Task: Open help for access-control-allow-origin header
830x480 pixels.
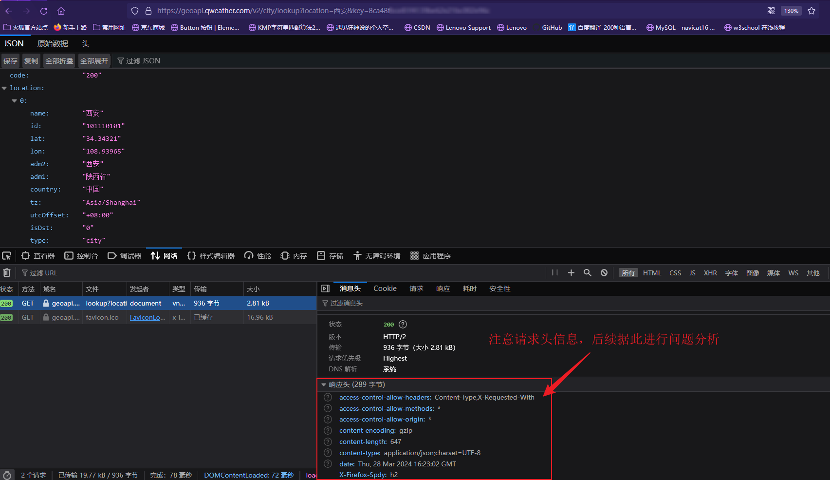Action: point(328,420)
